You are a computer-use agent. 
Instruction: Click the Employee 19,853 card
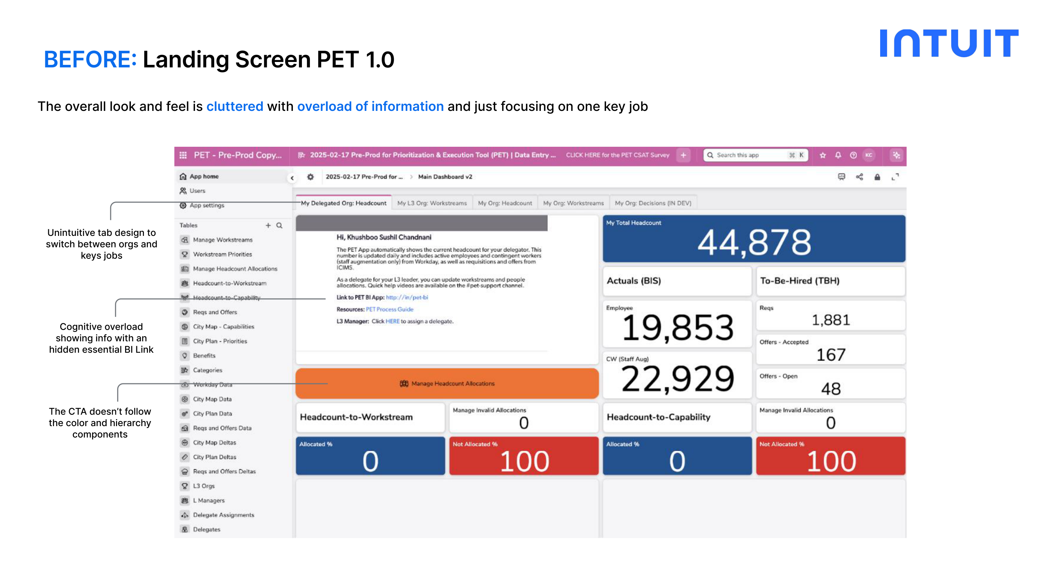[677, 324]
